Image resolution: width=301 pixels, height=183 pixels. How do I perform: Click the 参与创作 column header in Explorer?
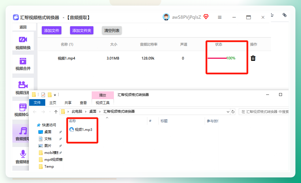click(212, 121)
